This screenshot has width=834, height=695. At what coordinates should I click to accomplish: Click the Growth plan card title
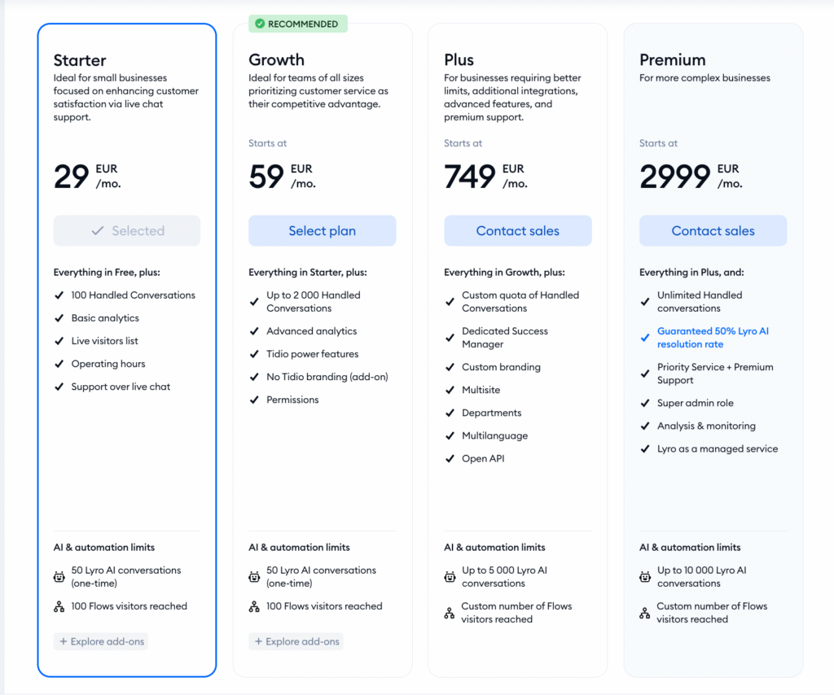(x=277, y=59)
